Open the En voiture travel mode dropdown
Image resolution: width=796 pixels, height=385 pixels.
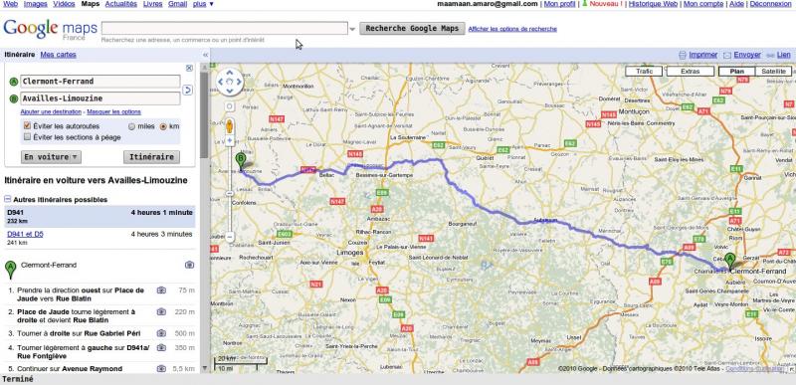tap(52, 157)
